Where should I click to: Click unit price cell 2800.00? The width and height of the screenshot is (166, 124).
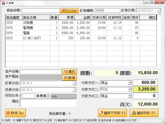pyautogui.click(x=66, y=28)
